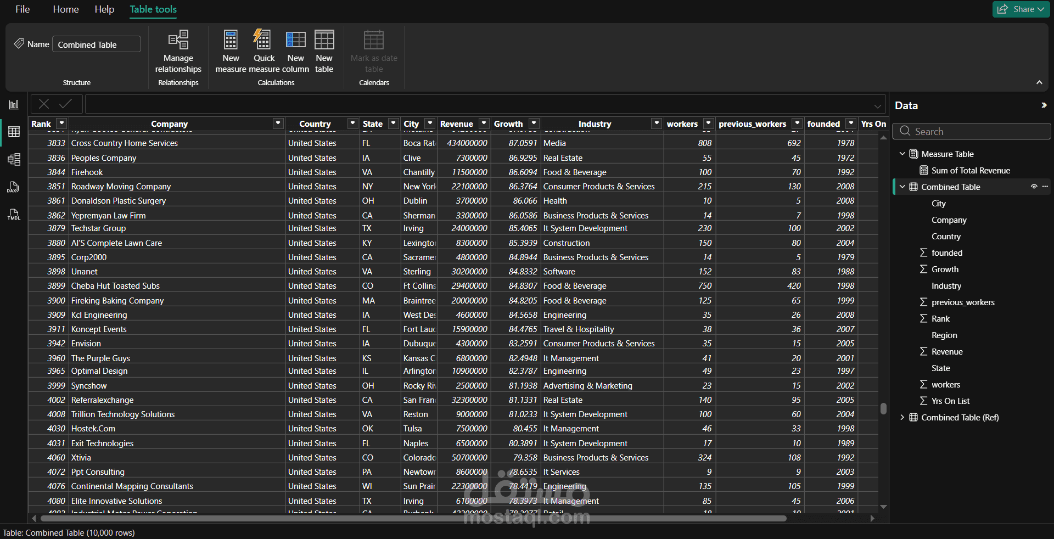Open Rank column filter dropdown
This screenshot has height=539, width=1054.
[x=61, y=123]
